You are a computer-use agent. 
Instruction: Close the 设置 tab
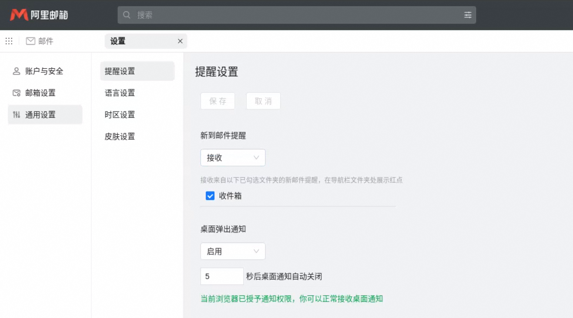tap(180, 41)
